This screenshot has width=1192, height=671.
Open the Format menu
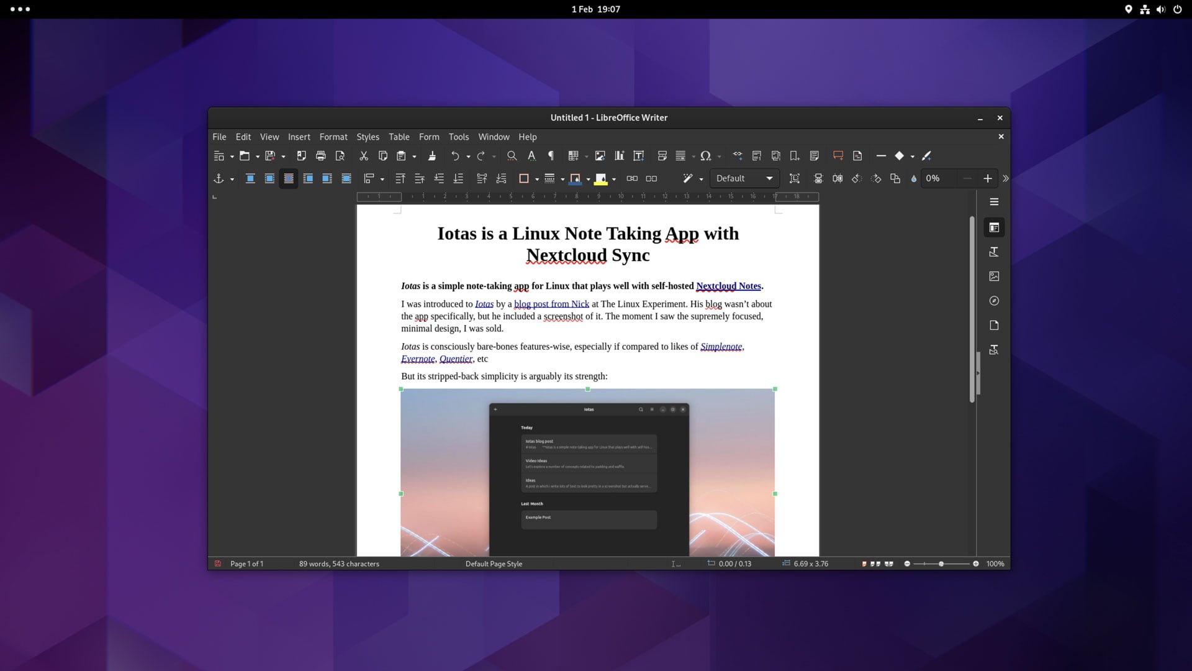coord(333,137)
